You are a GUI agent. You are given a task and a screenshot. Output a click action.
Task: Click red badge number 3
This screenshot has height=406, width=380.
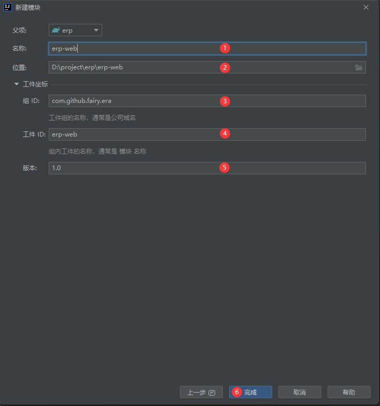pyautogui.click(x=224, y=101)
